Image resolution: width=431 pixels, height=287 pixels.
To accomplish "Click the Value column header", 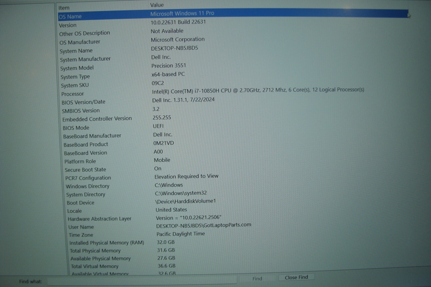I will click(x=157, y=5).
